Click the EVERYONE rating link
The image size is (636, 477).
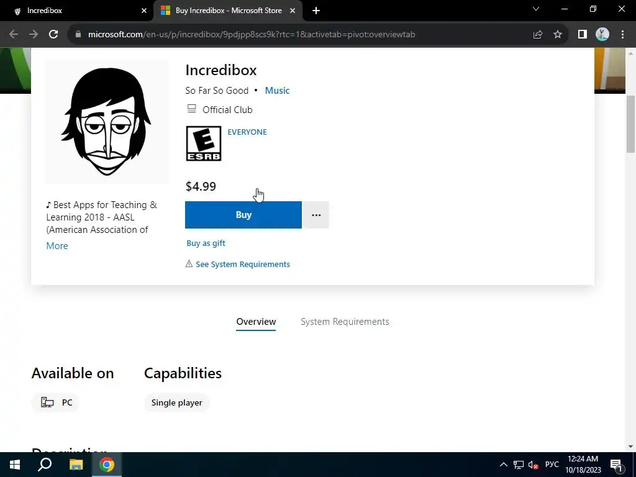point(247,132)
